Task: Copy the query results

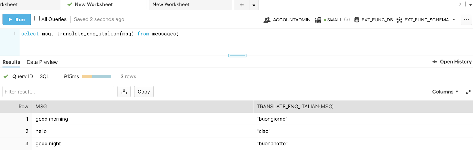Action: coord(144,92)
